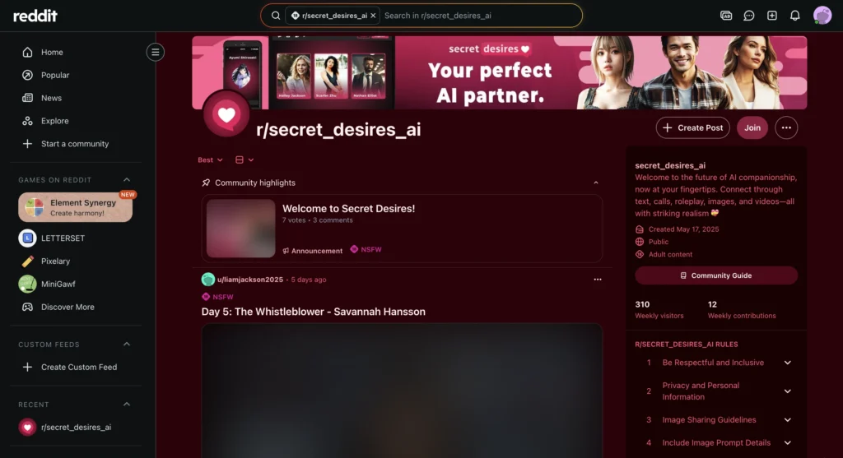Open the Best sort dropdown
843x458 pixels.
(x=210, y=160)
